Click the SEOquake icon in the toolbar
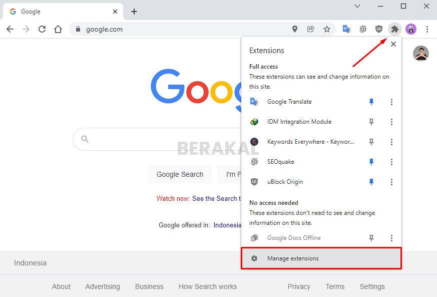 click(x=362, y=29)
